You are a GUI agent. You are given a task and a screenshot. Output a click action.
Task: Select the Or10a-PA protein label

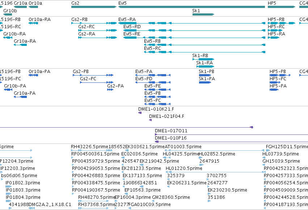pos(39,72)
